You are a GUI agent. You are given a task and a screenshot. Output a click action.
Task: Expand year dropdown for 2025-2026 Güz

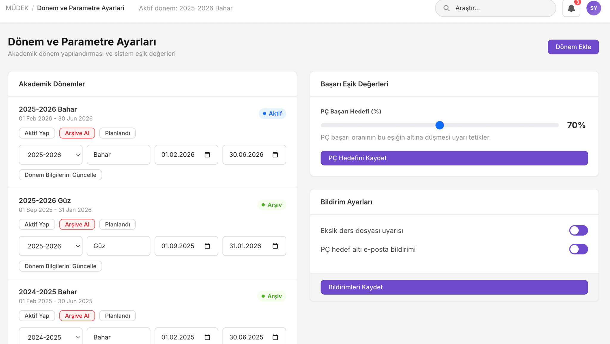click(x=51, y=246)
